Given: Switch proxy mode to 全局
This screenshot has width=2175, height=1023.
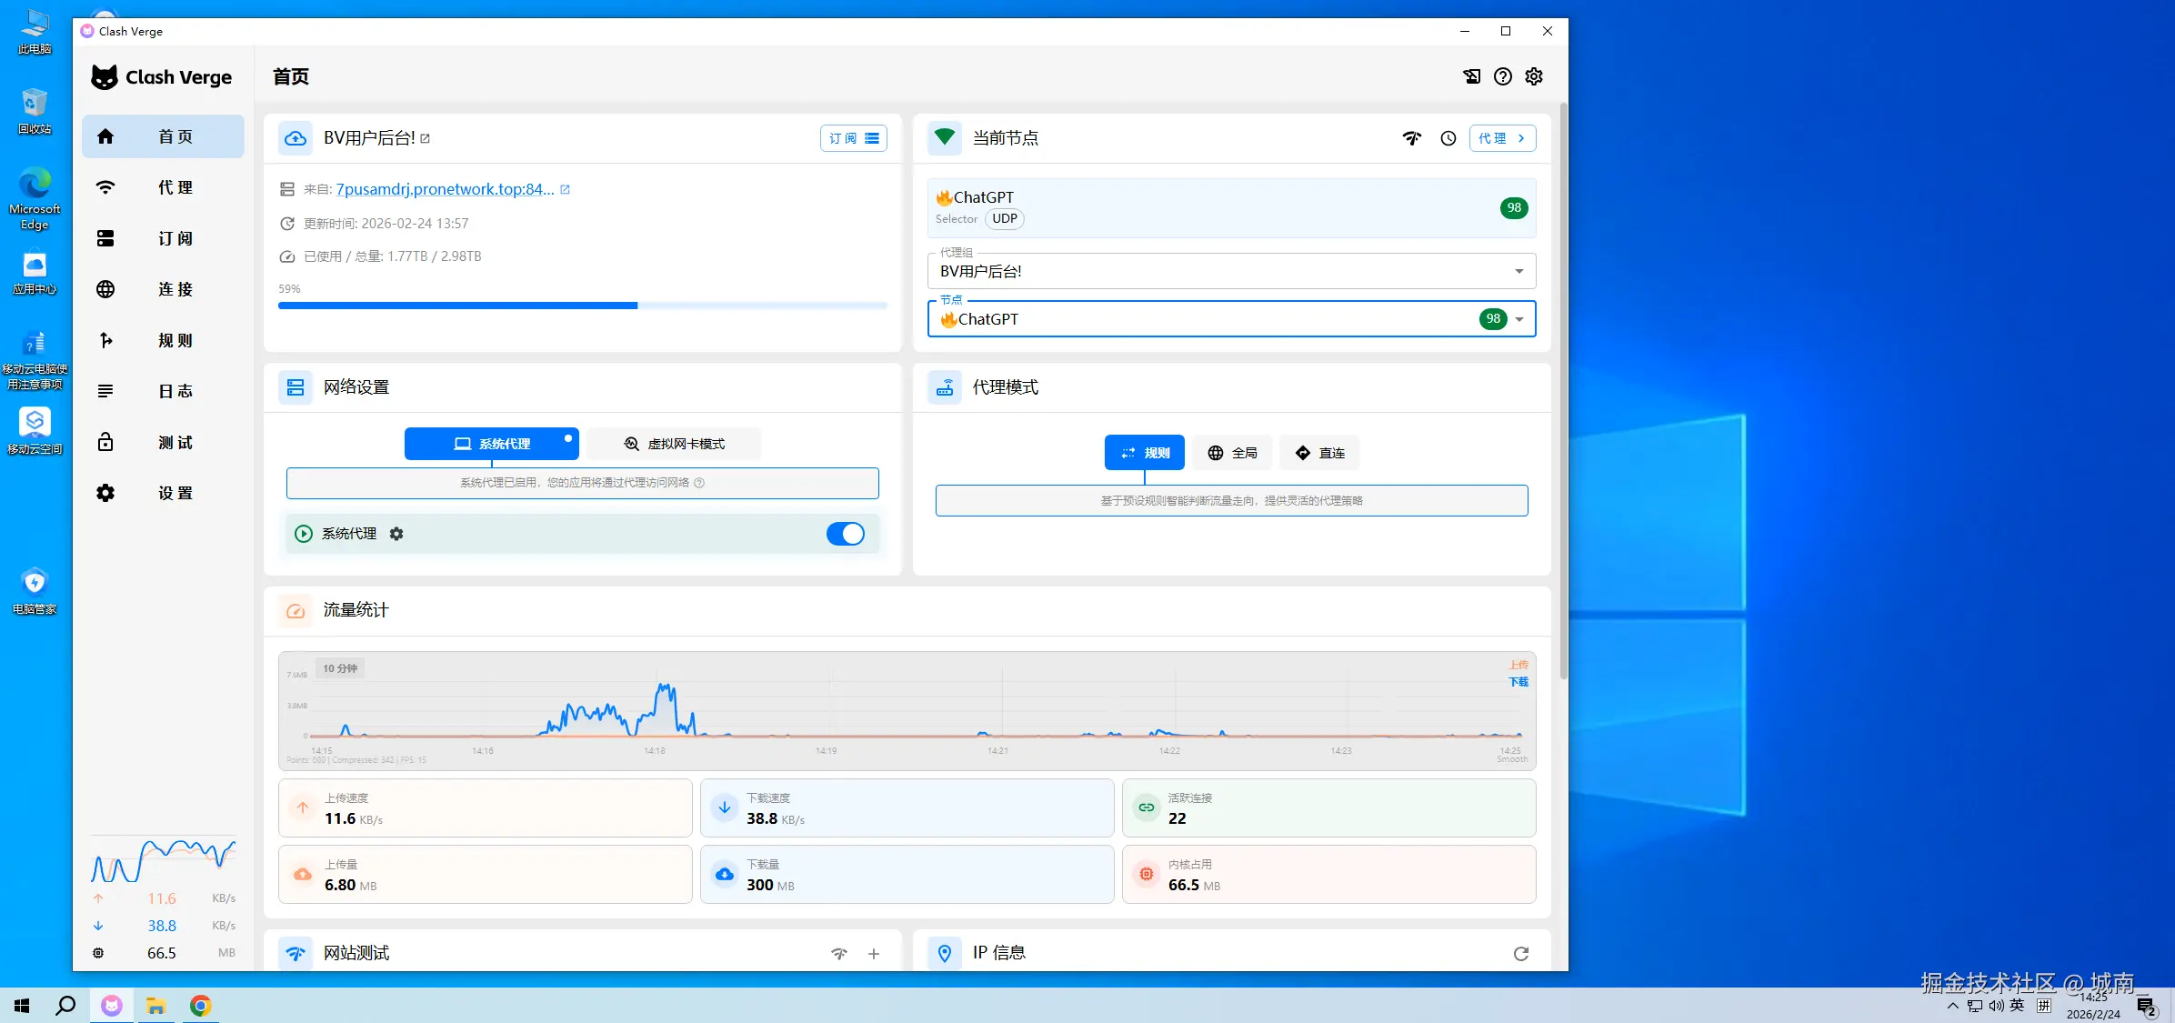Looking at the screenshot, I should (x=1232, y=453).
